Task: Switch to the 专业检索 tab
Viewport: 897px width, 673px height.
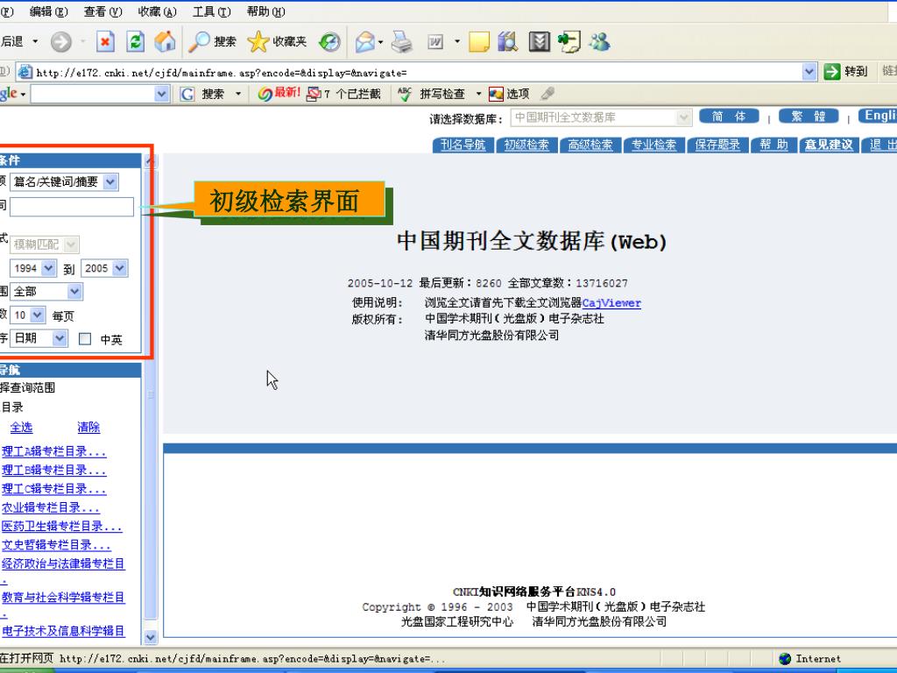Action: click(653, 145)
